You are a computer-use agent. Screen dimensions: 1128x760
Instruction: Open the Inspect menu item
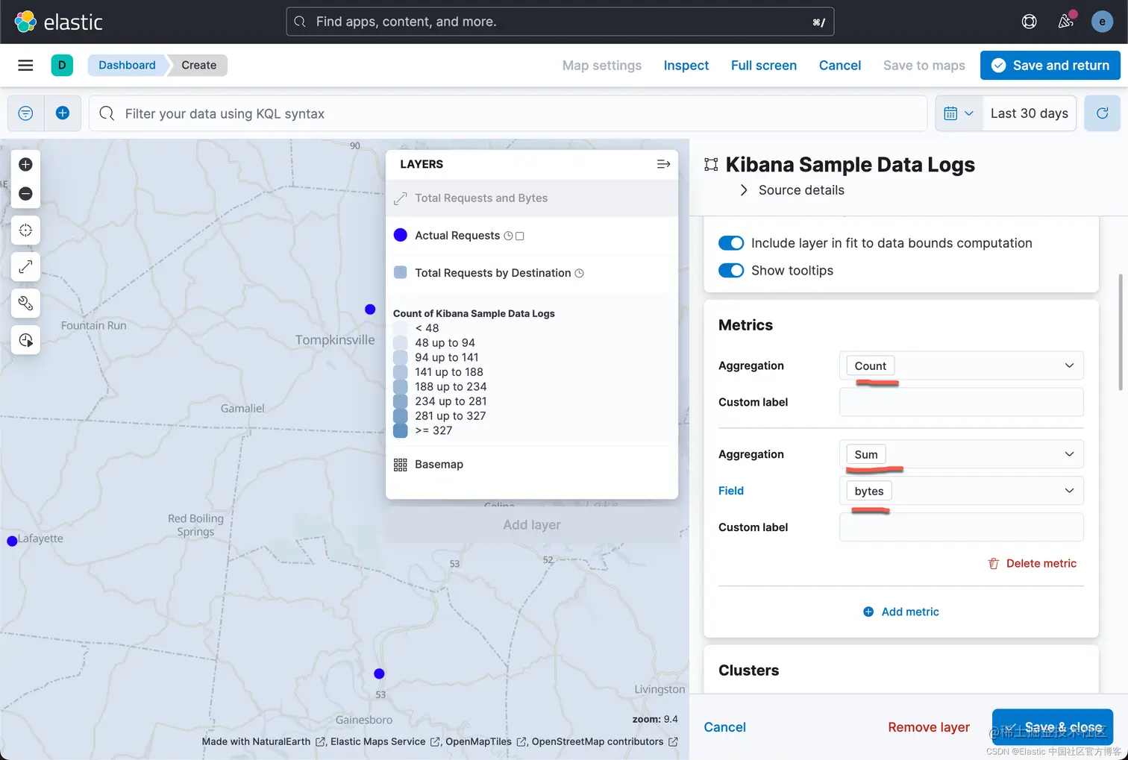[686, 66]
